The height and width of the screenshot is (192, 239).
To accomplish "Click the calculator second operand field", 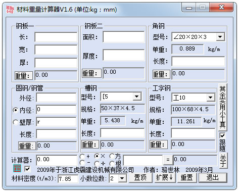I will (x=143, y=161).
